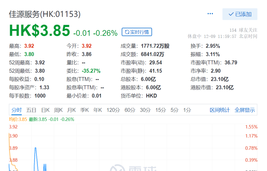This screenshot has width=267, height=171.
Task: Click the 港股市值 value 23.10亿
Action: coord(225,88)
